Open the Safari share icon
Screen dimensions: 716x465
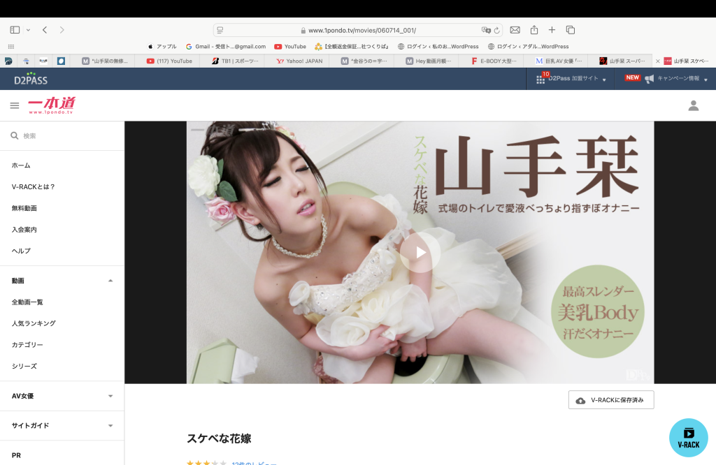(x=534, y=30)
